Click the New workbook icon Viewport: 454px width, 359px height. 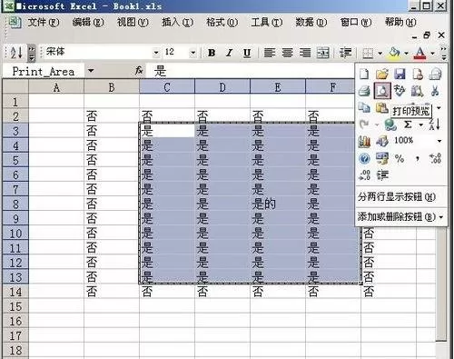(x=364, y=74)
